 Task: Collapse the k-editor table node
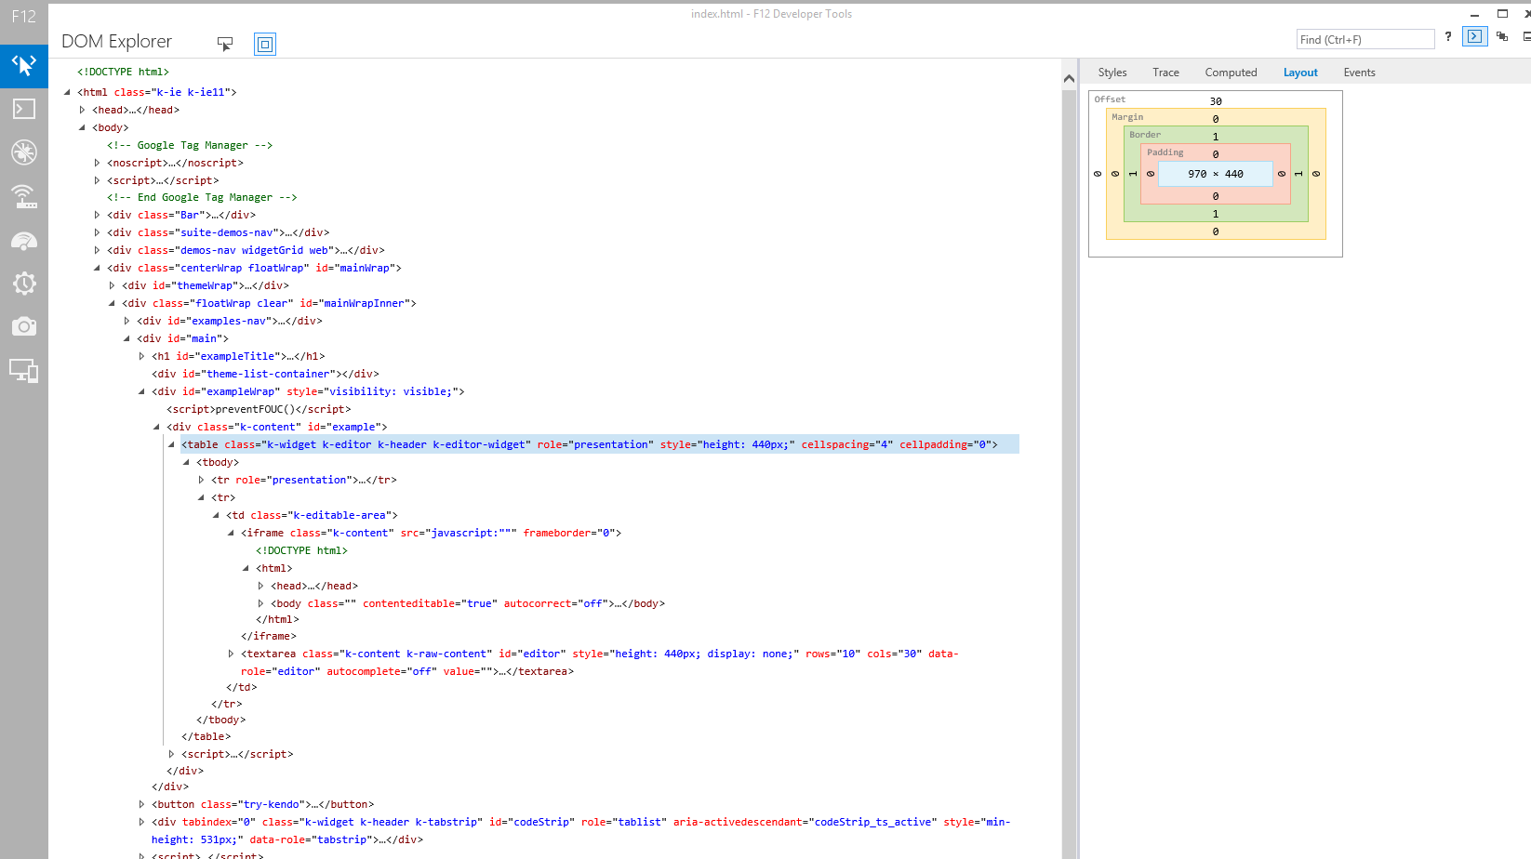click(171, 444)
